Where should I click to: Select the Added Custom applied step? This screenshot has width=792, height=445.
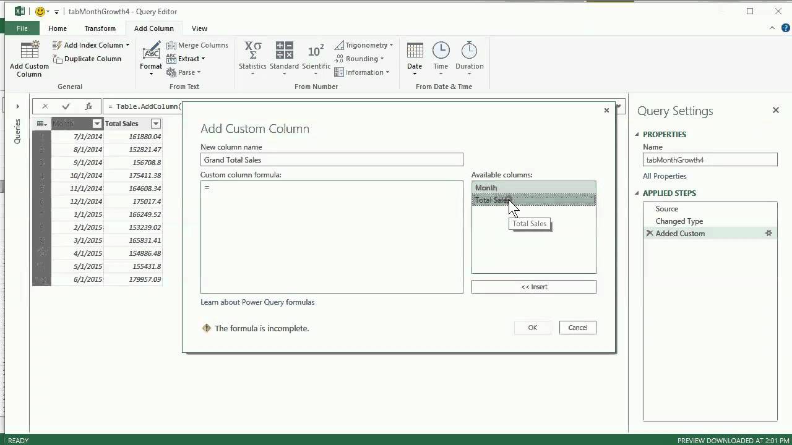[x=710, y=234]
